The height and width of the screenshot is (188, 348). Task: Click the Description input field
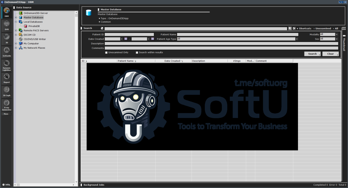(221, 44)
